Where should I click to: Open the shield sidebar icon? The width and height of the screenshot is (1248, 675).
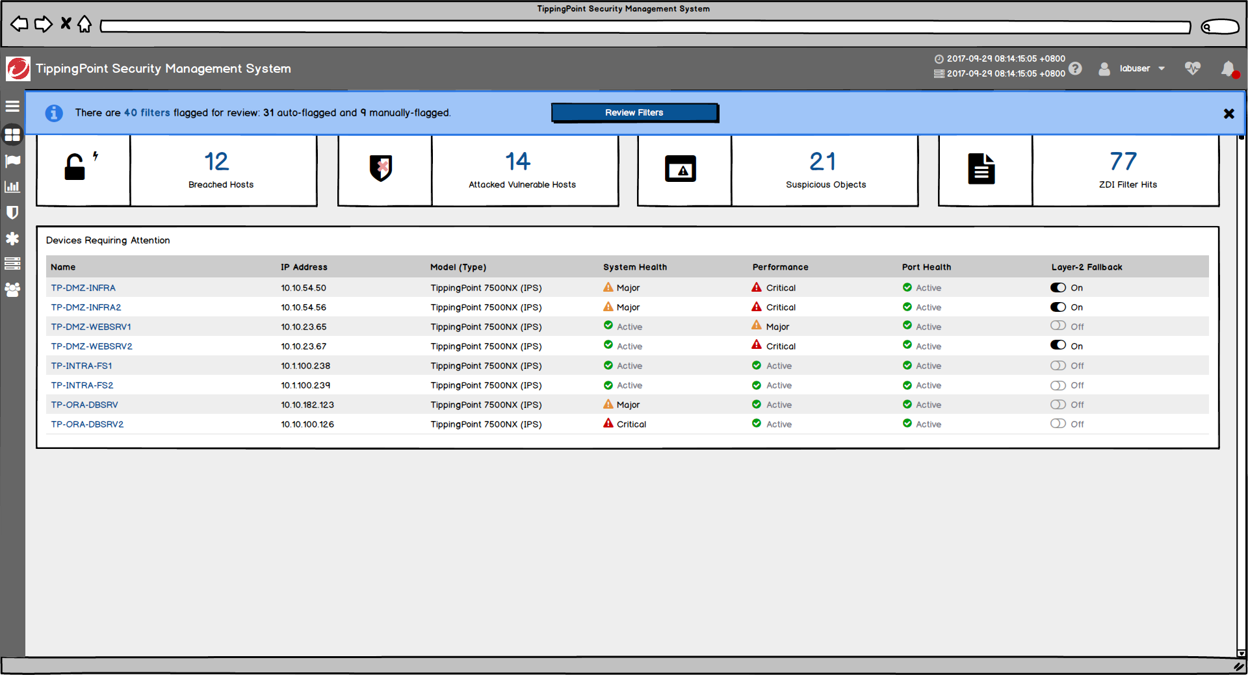coord(12,212)
